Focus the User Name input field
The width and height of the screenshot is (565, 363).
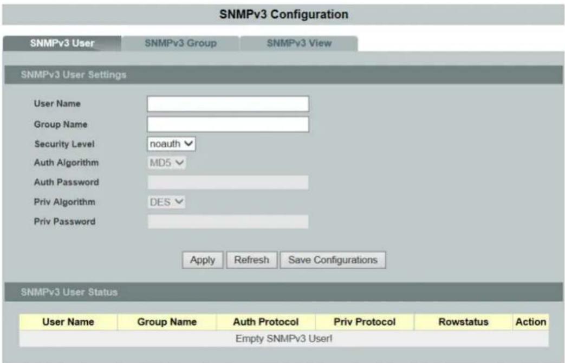228,104
